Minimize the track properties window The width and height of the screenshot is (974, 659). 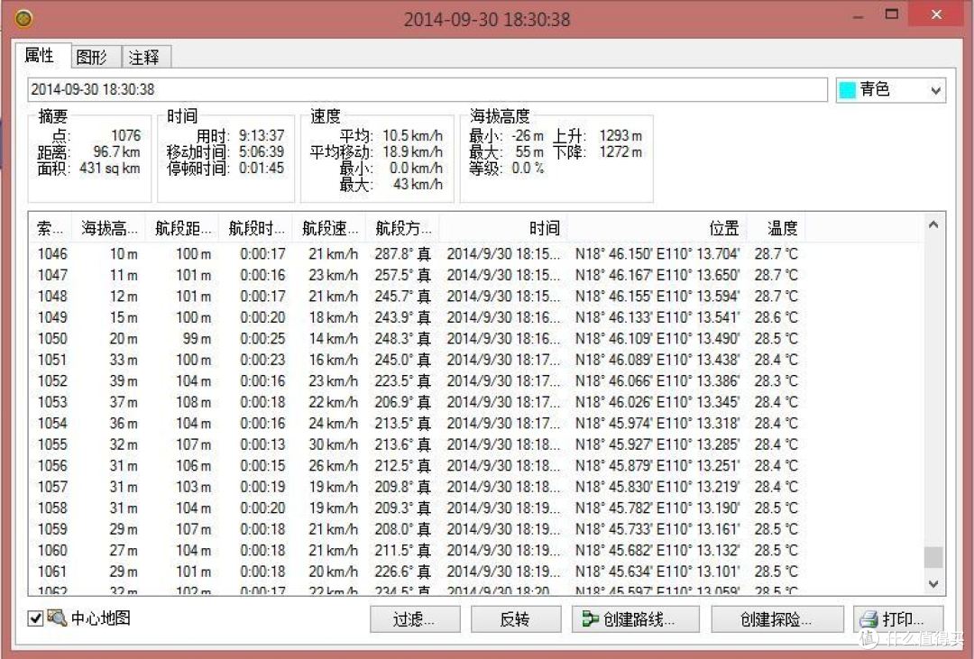tap(859, 16)
